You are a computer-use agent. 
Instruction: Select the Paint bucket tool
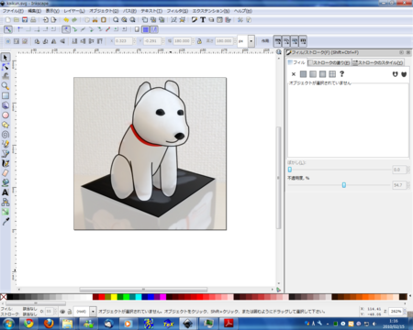point(6,182)
